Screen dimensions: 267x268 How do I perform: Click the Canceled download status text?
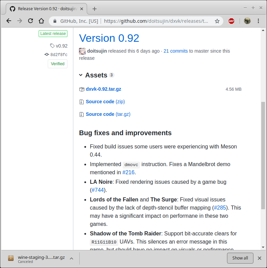[25, 262]
